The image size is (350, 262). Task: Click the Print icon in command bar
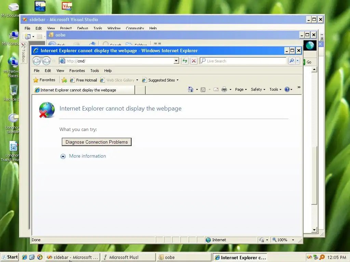(x=224, y=90)
